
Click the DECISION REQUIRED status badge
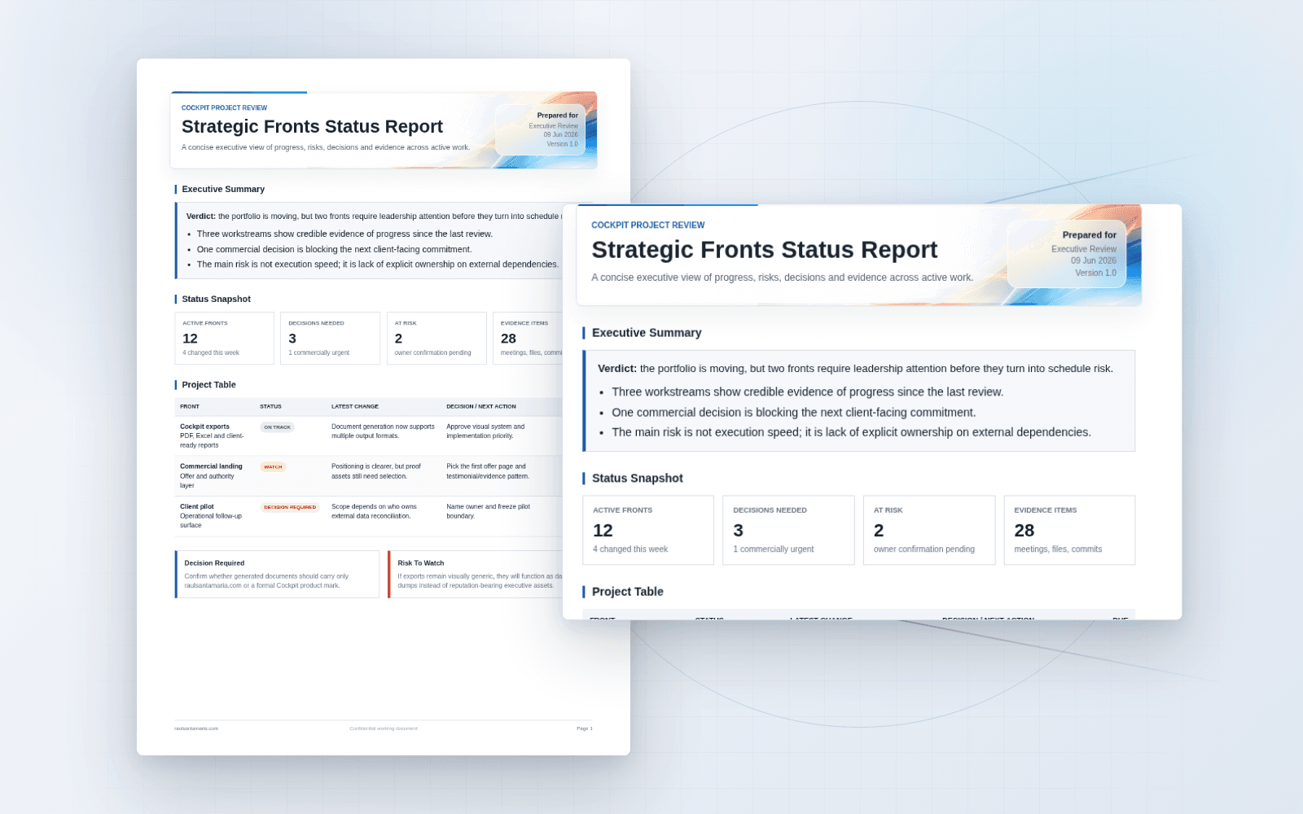[x=290, y=507]
